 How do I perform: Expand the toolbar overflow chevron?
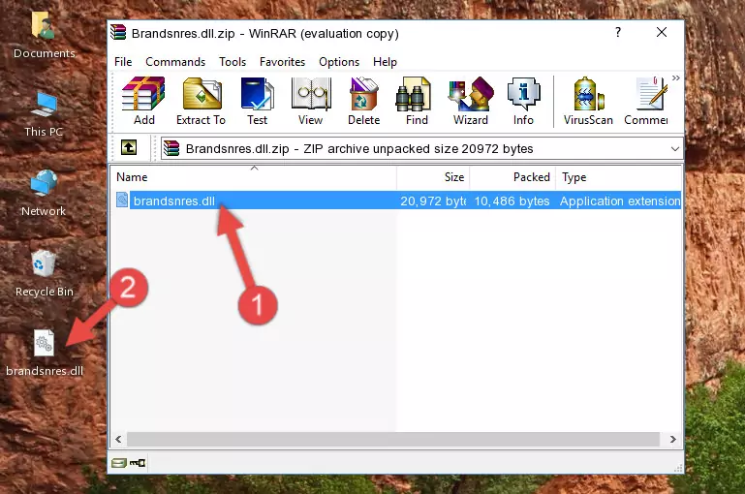pos(676,77)
